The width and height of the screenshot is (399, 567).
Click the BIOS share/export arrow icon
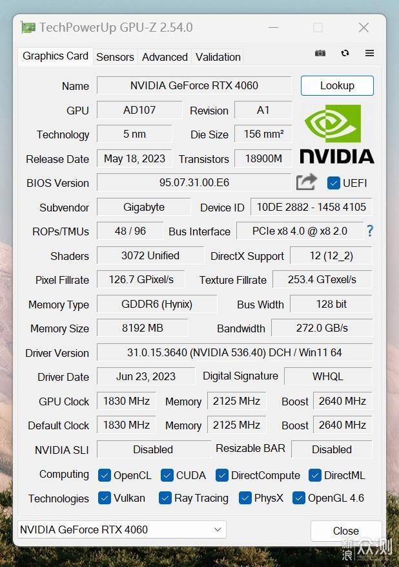(307, 182)
